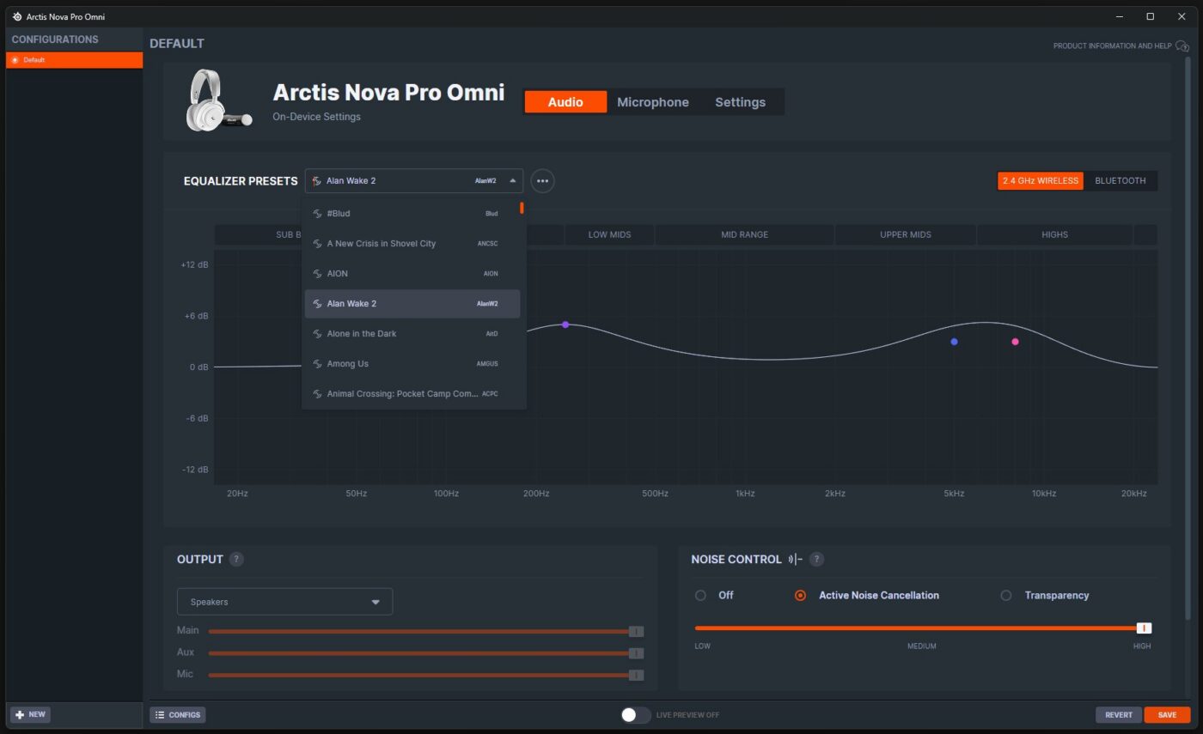Viewport: 1203px width, 734px height.
Task: Choose the #Blud preset
Action: pos(412,214)
